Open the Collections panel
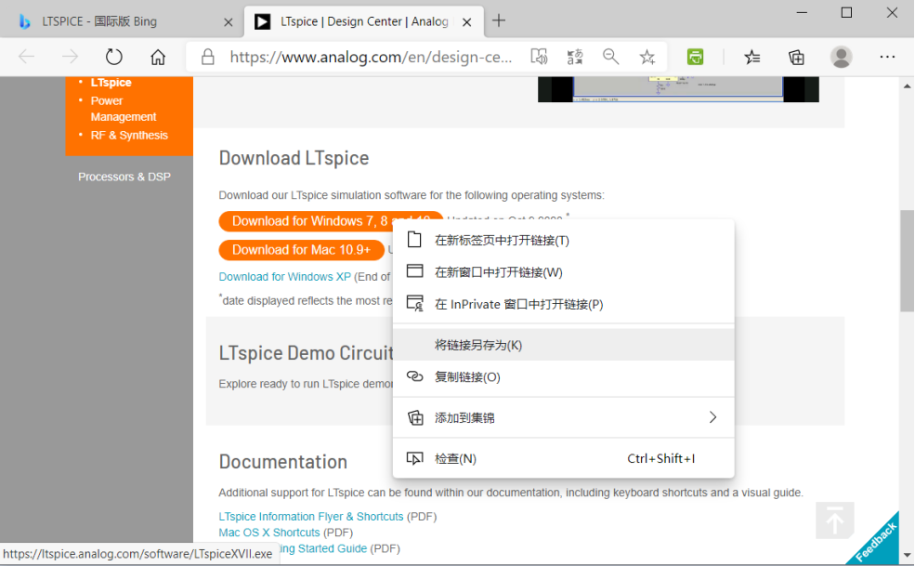915x566 pixels. [x=796, y=57]
